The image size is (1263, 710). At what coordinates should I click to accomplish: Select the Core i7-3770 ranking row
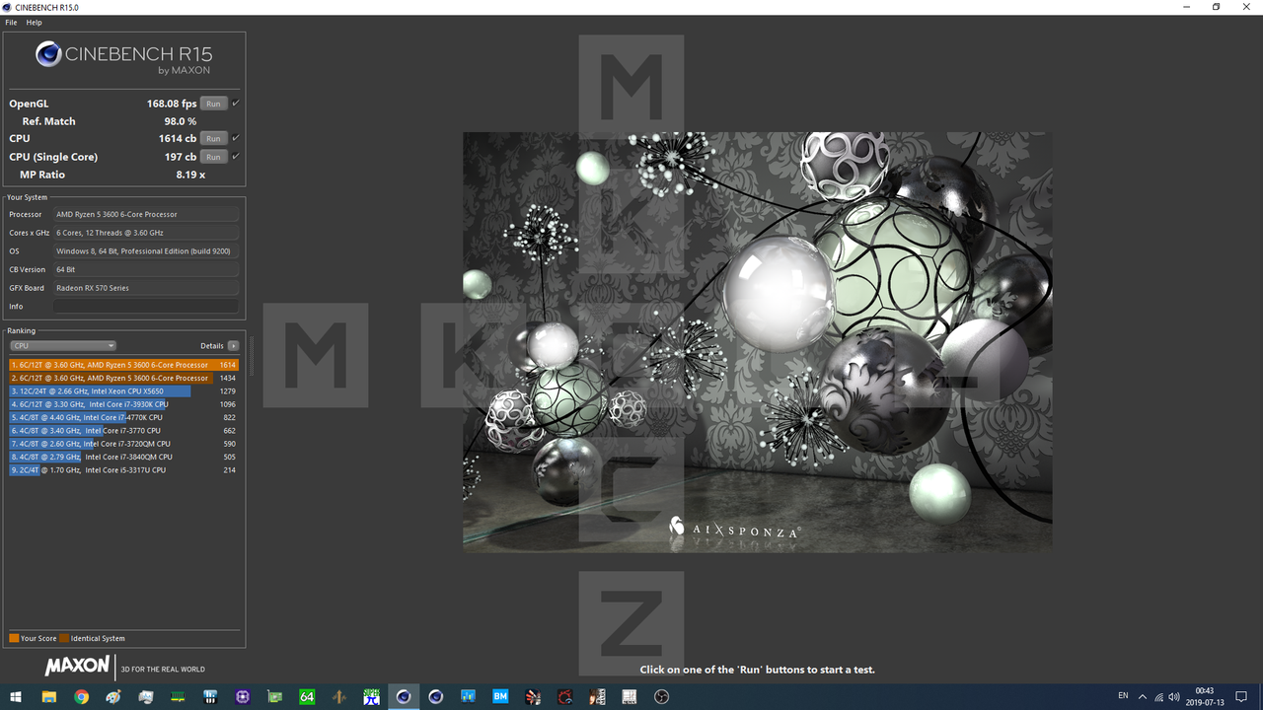pyautogui.click(x=123, y=431)
